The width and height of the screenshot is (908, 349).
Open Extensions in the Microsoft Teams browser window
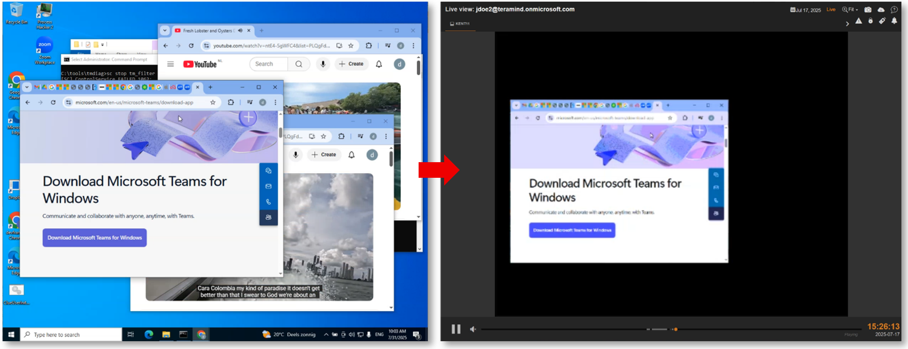pyautogui.click(x=231, y=102)
